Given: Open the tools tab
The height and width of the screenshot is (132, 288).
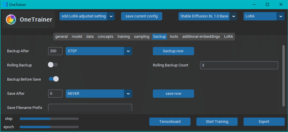Looking at the screenshot, I should 174,37.
